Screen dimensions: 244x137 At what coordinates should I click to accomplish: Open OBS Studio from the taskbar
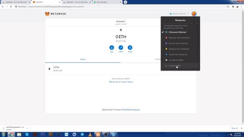106,134
